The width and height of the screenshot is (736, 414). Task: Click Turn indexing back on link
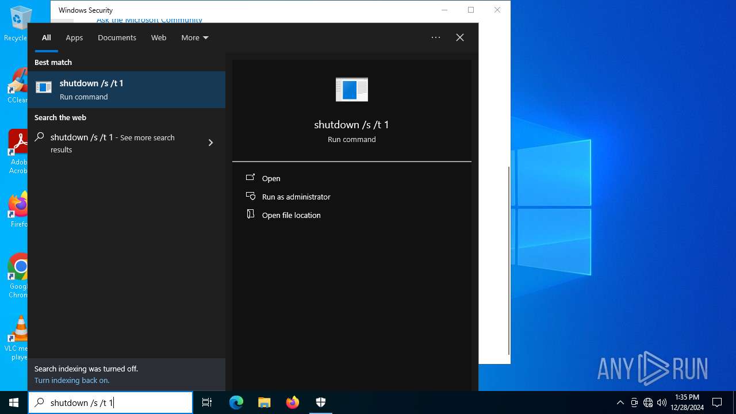(72, 380)
